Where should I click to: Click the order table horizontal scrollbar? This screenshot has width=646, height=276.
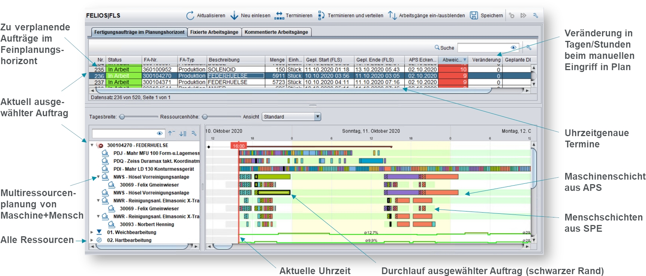294,90
